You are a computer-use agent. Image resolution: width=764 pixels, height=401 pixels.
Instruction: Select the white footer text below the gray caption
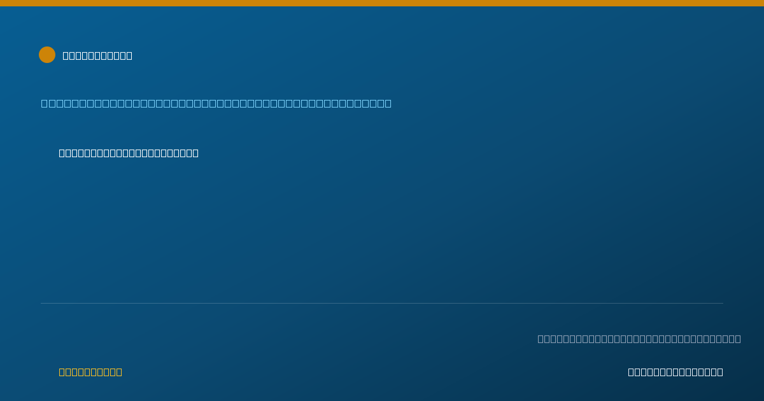tap(676, 372)
